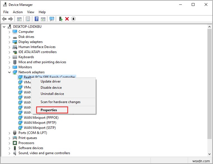Click the Ports (COM & LPT) icon
Screen dimensions: 213x164
coord(15,133)
